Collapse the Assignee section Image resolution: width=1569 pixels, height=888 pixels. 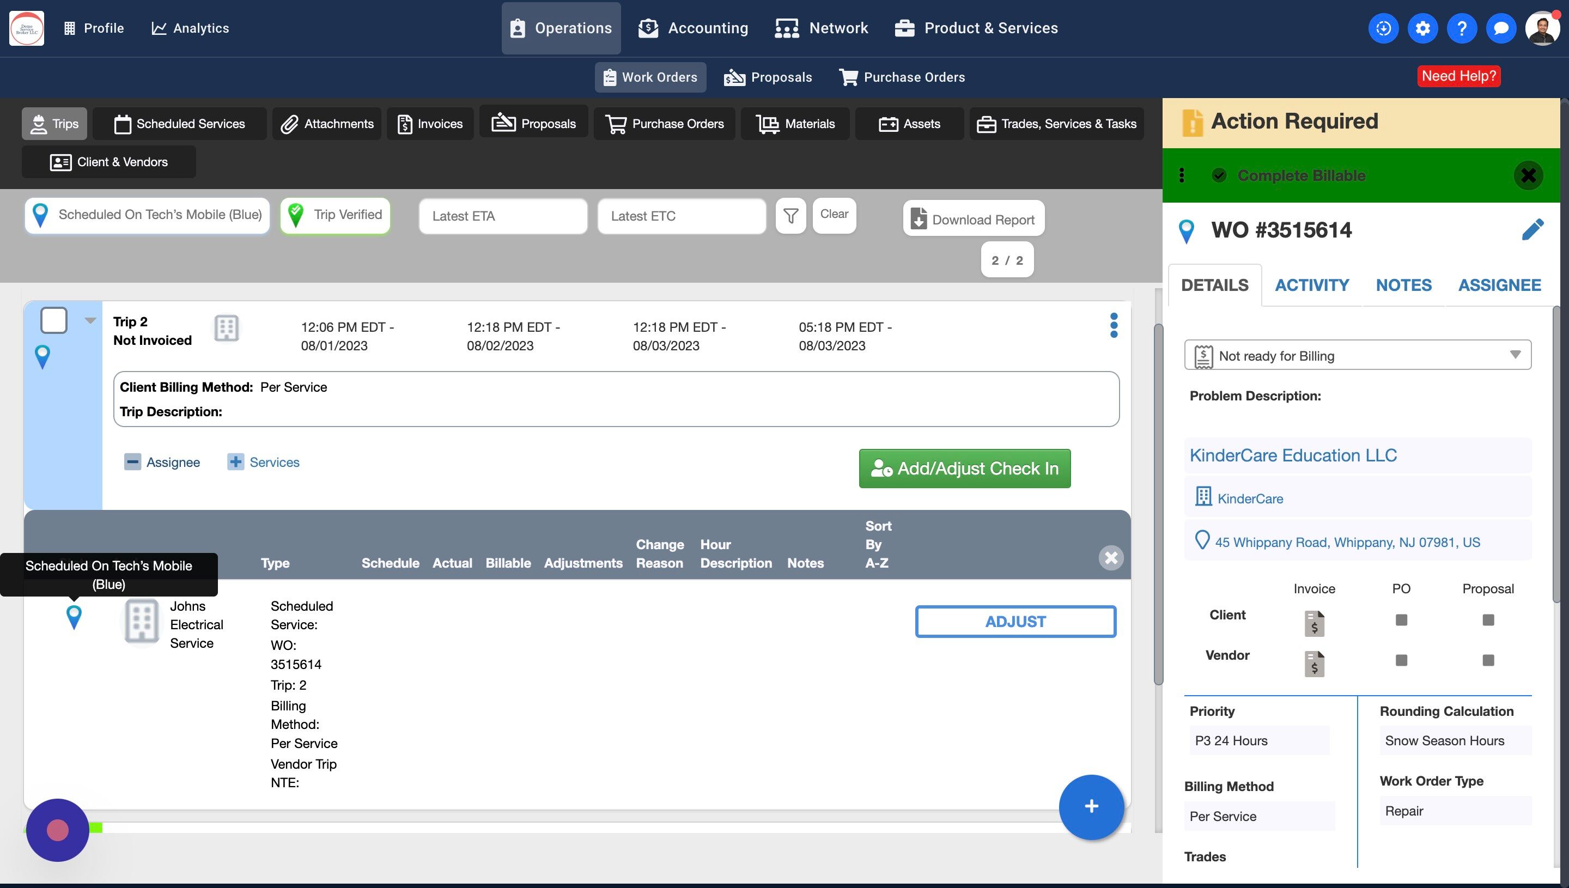tap(132, 461)
